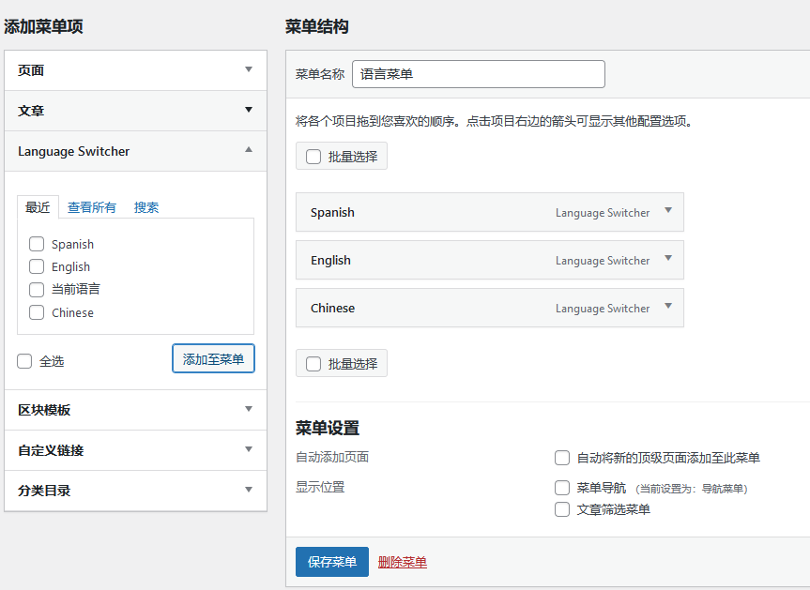Image resolution: width=810 pixels, height=590 pixels.
Task: Expand the 文章 accordion section
Action: [x=248, y=110]
